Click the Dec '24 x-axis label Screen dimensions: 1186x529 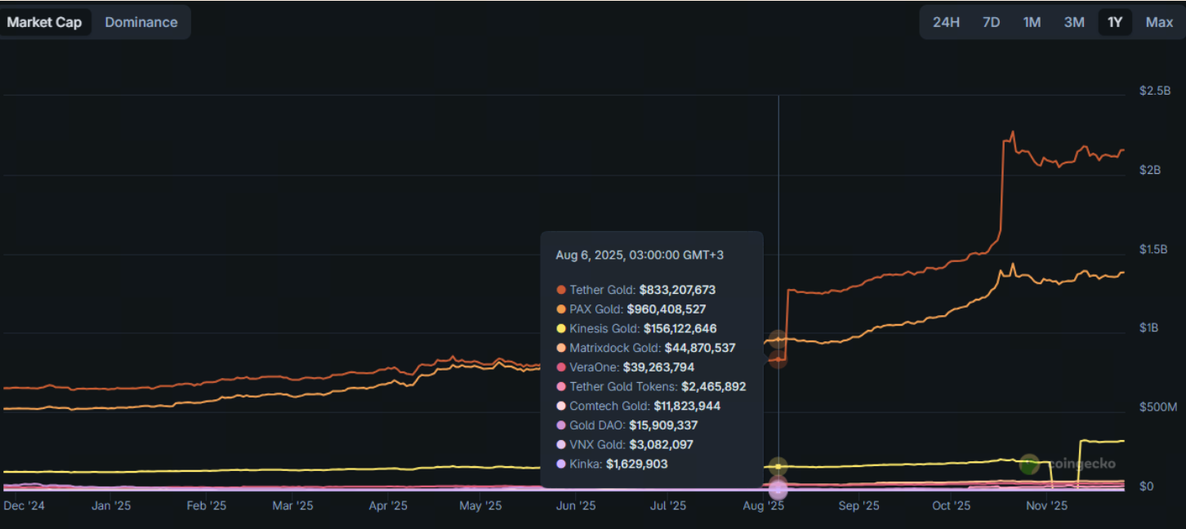pyautogui.click(x=25, y=506)
